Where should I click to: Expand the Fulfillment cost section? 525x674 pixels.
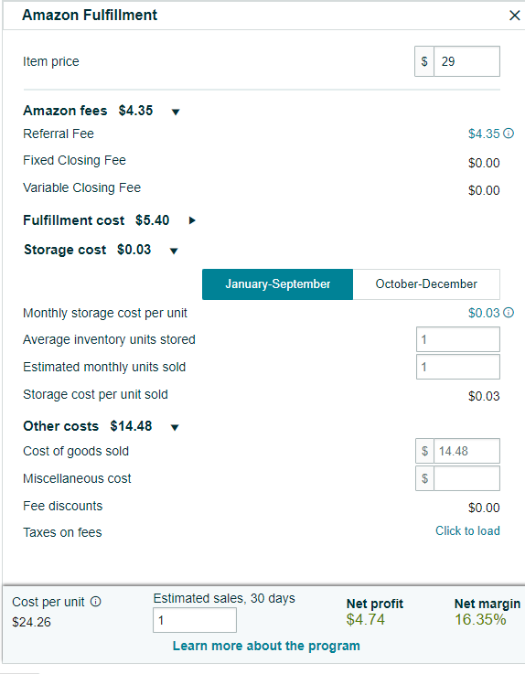coord(192,220)
